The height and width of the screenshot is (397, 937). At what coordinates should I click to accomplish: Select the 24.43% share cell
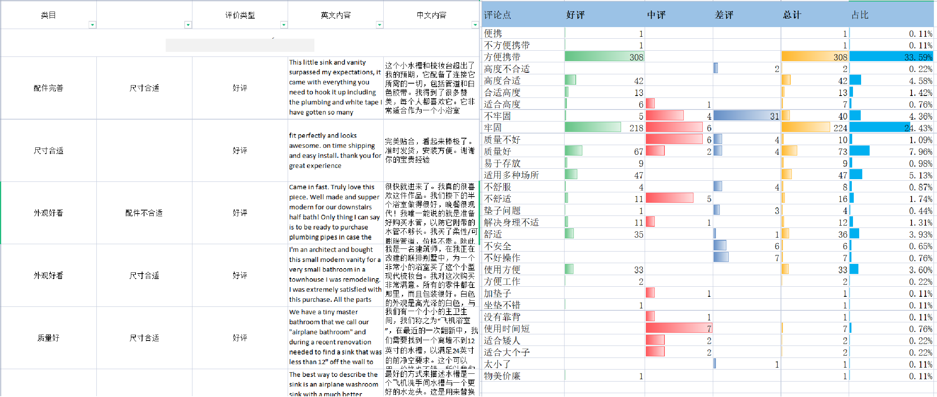(892, 128)
